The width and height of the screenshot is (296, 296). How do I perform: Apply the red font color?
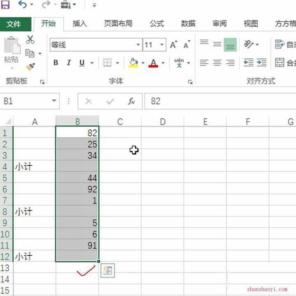(153, 63)
